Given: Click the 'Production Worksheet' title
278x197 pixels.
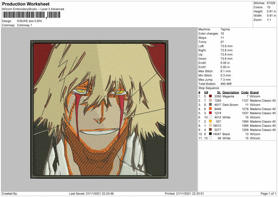Looking at the screenshot, I should point(26,4).
